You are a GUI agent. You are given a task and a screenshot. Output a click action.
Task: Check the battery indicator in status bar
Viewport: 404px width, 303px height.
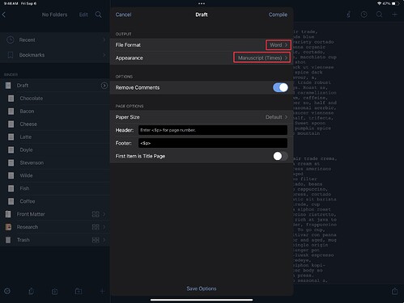coord(395,3)
